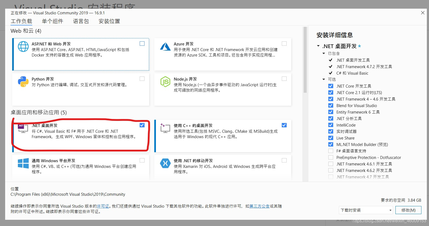Click the Python development logo icon
The width and height of the screenshot is (429, 226).
[x=23, y=82]
